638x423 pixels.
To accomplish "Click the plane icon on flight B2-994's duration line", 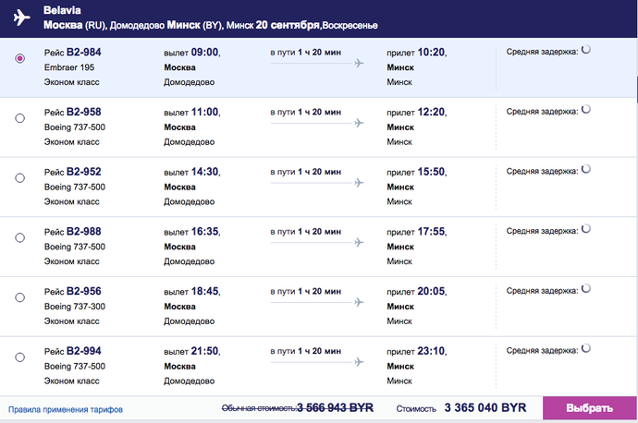I will (x=359, y=362).
